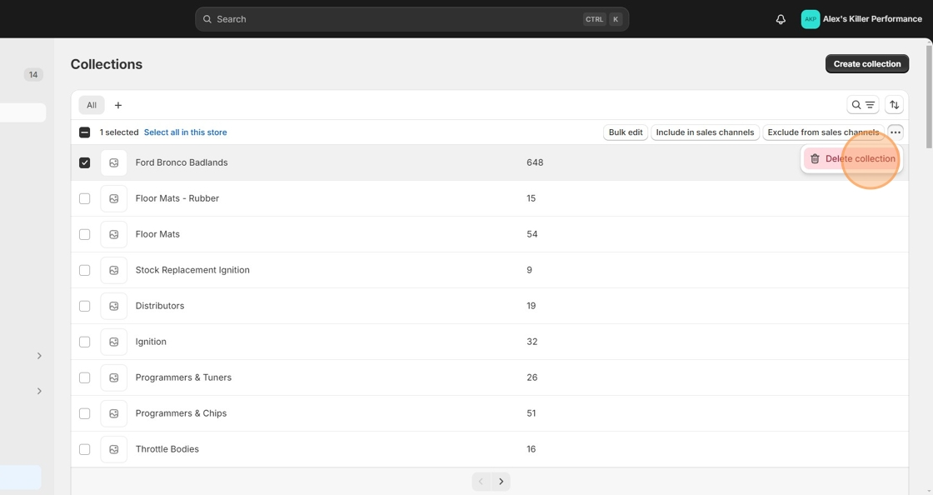Open the Stock Replacement Ignition collection
The image size is (933, 495).
[192, 270]
